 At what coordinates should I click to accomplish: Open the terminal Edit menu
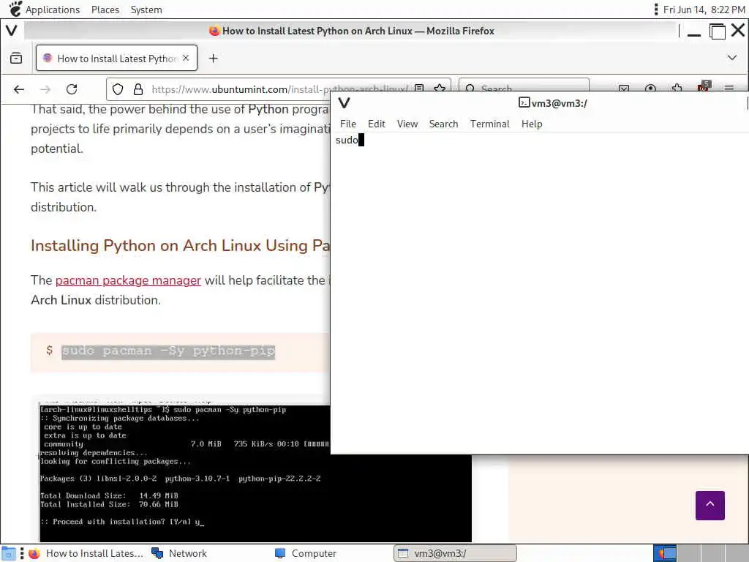click(377, 124)
